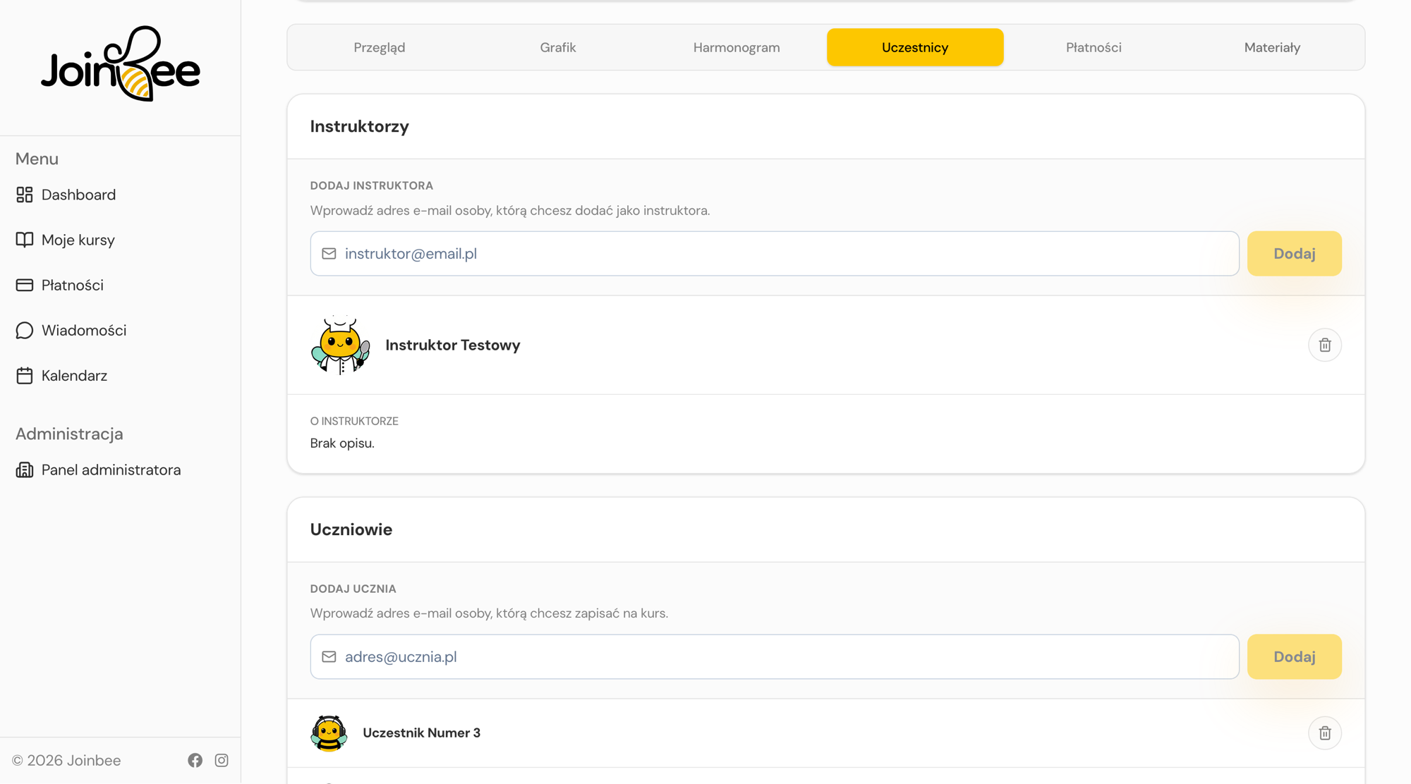Viewport: 1411px width, 784px height.
Task: Select the Uczestnicy tab
Action: tap(915, 47)
